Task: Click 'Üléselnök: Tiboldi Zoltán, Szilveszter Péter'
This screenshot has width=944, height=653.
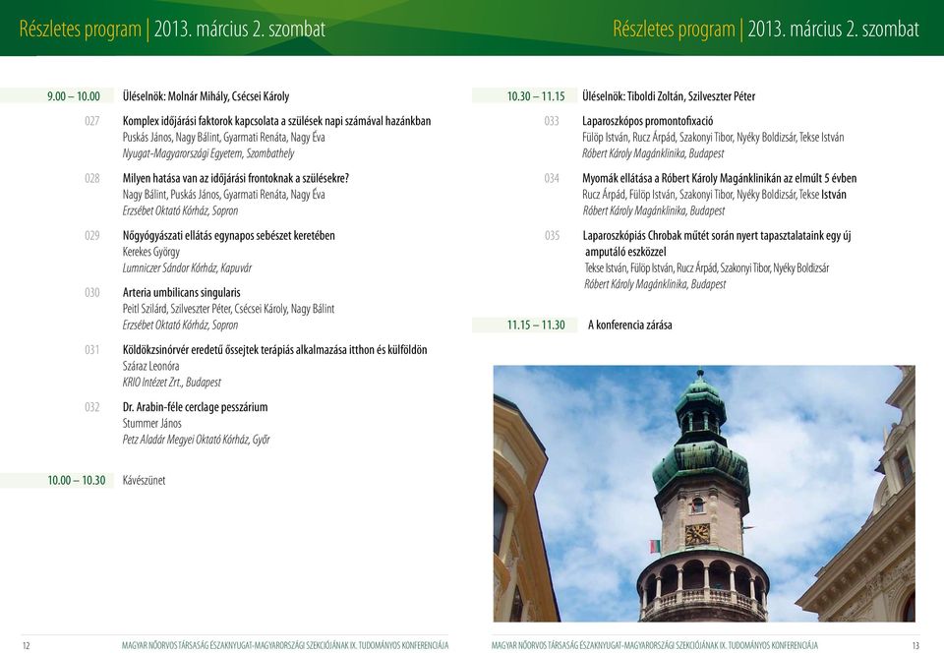Action: click(x=669, y=96)
